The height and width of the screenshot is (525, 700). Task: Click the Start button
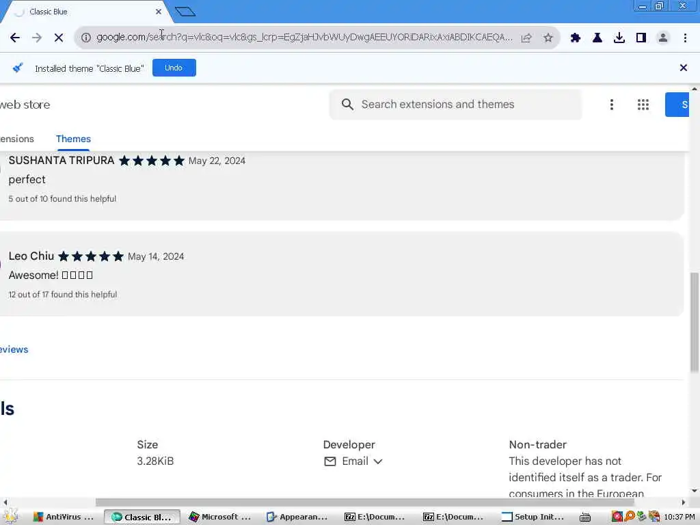11,517
